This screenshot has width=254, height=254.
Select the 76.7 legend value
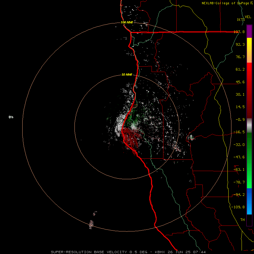coord(240,57)
